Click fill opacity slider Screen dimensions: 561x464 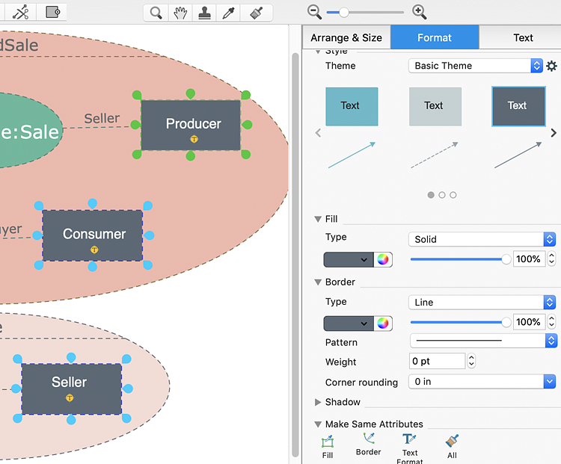tap(461, 259)
